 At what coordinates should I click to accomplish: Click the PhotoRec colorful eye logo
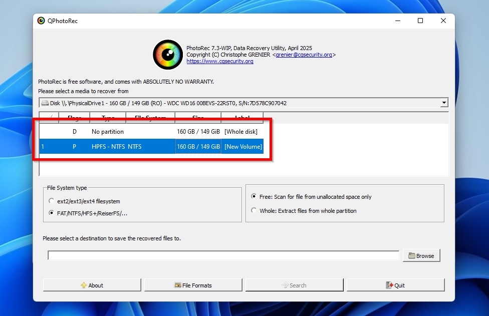tap(167, 54)
